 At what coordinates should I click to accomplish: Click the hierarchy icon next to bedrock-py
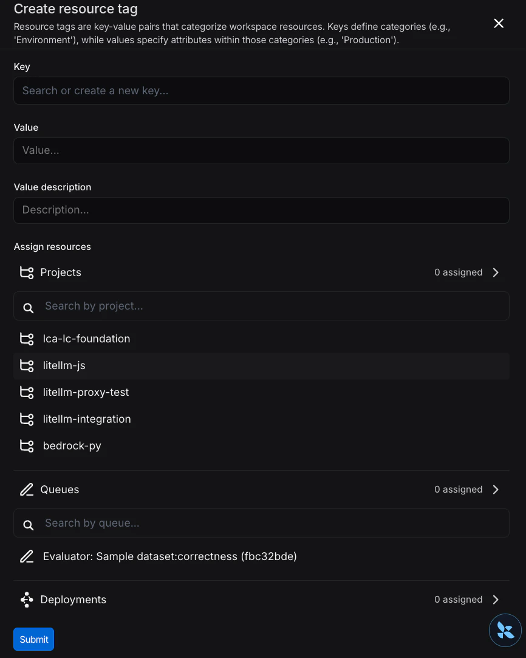pos(26,446)
